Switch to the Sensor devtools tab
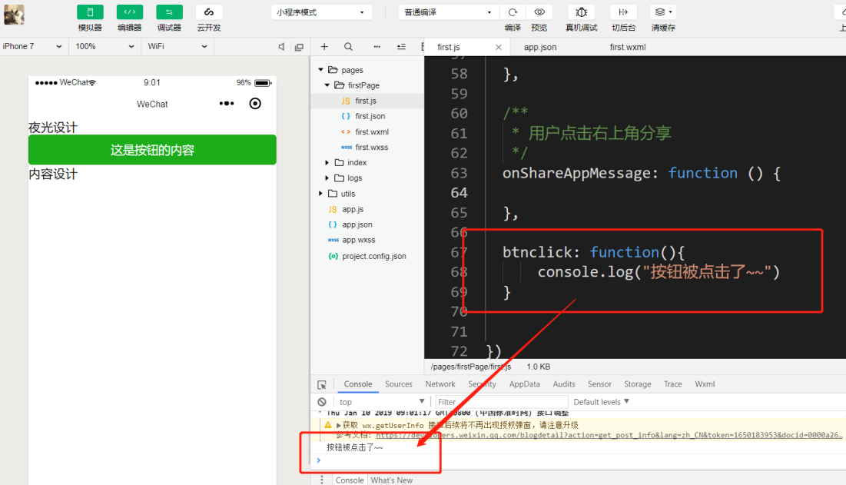The width and height of the screenshot is (846, 485). 599,384
